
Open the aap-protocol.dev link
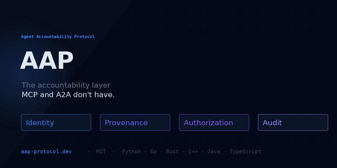pos(46,151)
